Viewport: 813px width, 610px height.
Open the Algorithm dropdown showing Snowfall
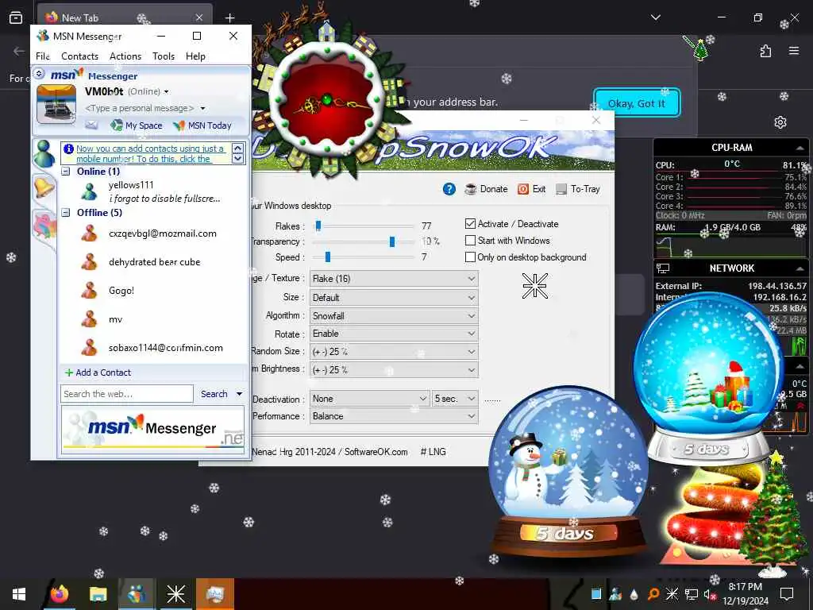[x=394, y=316]
